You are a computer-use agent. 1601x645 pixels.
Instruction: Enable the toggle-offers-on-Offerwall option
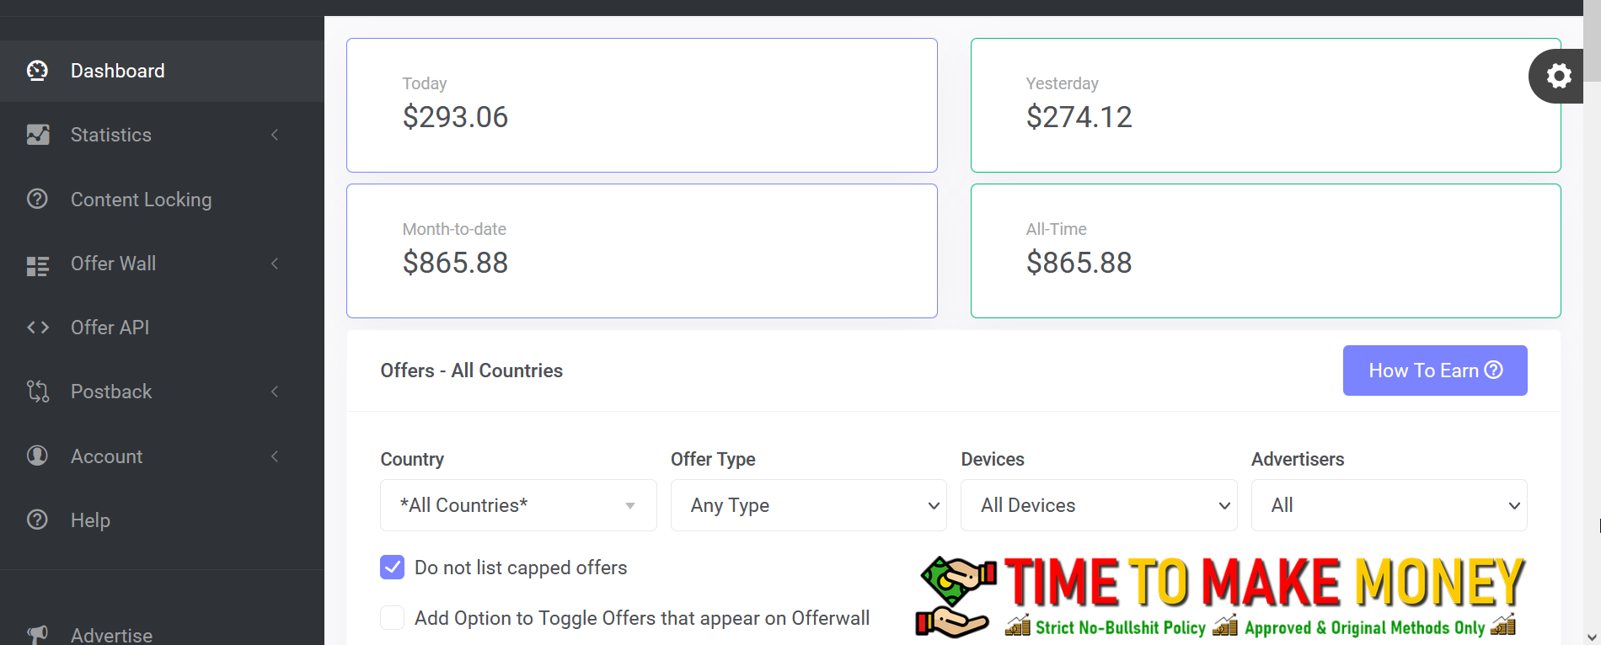point(393,618)
